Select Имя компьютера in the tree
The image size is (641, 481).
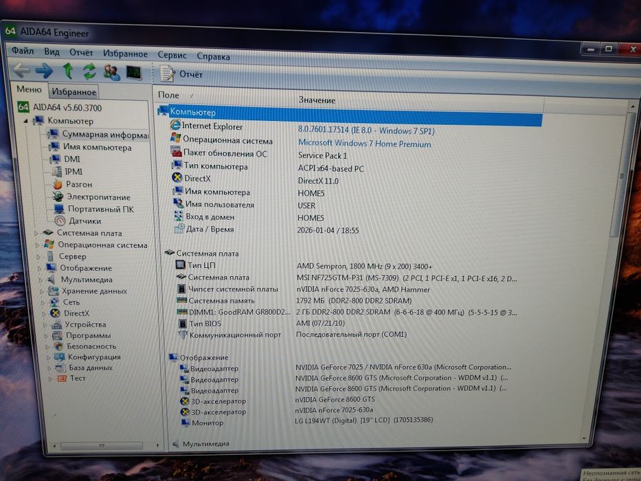(98, 147)
